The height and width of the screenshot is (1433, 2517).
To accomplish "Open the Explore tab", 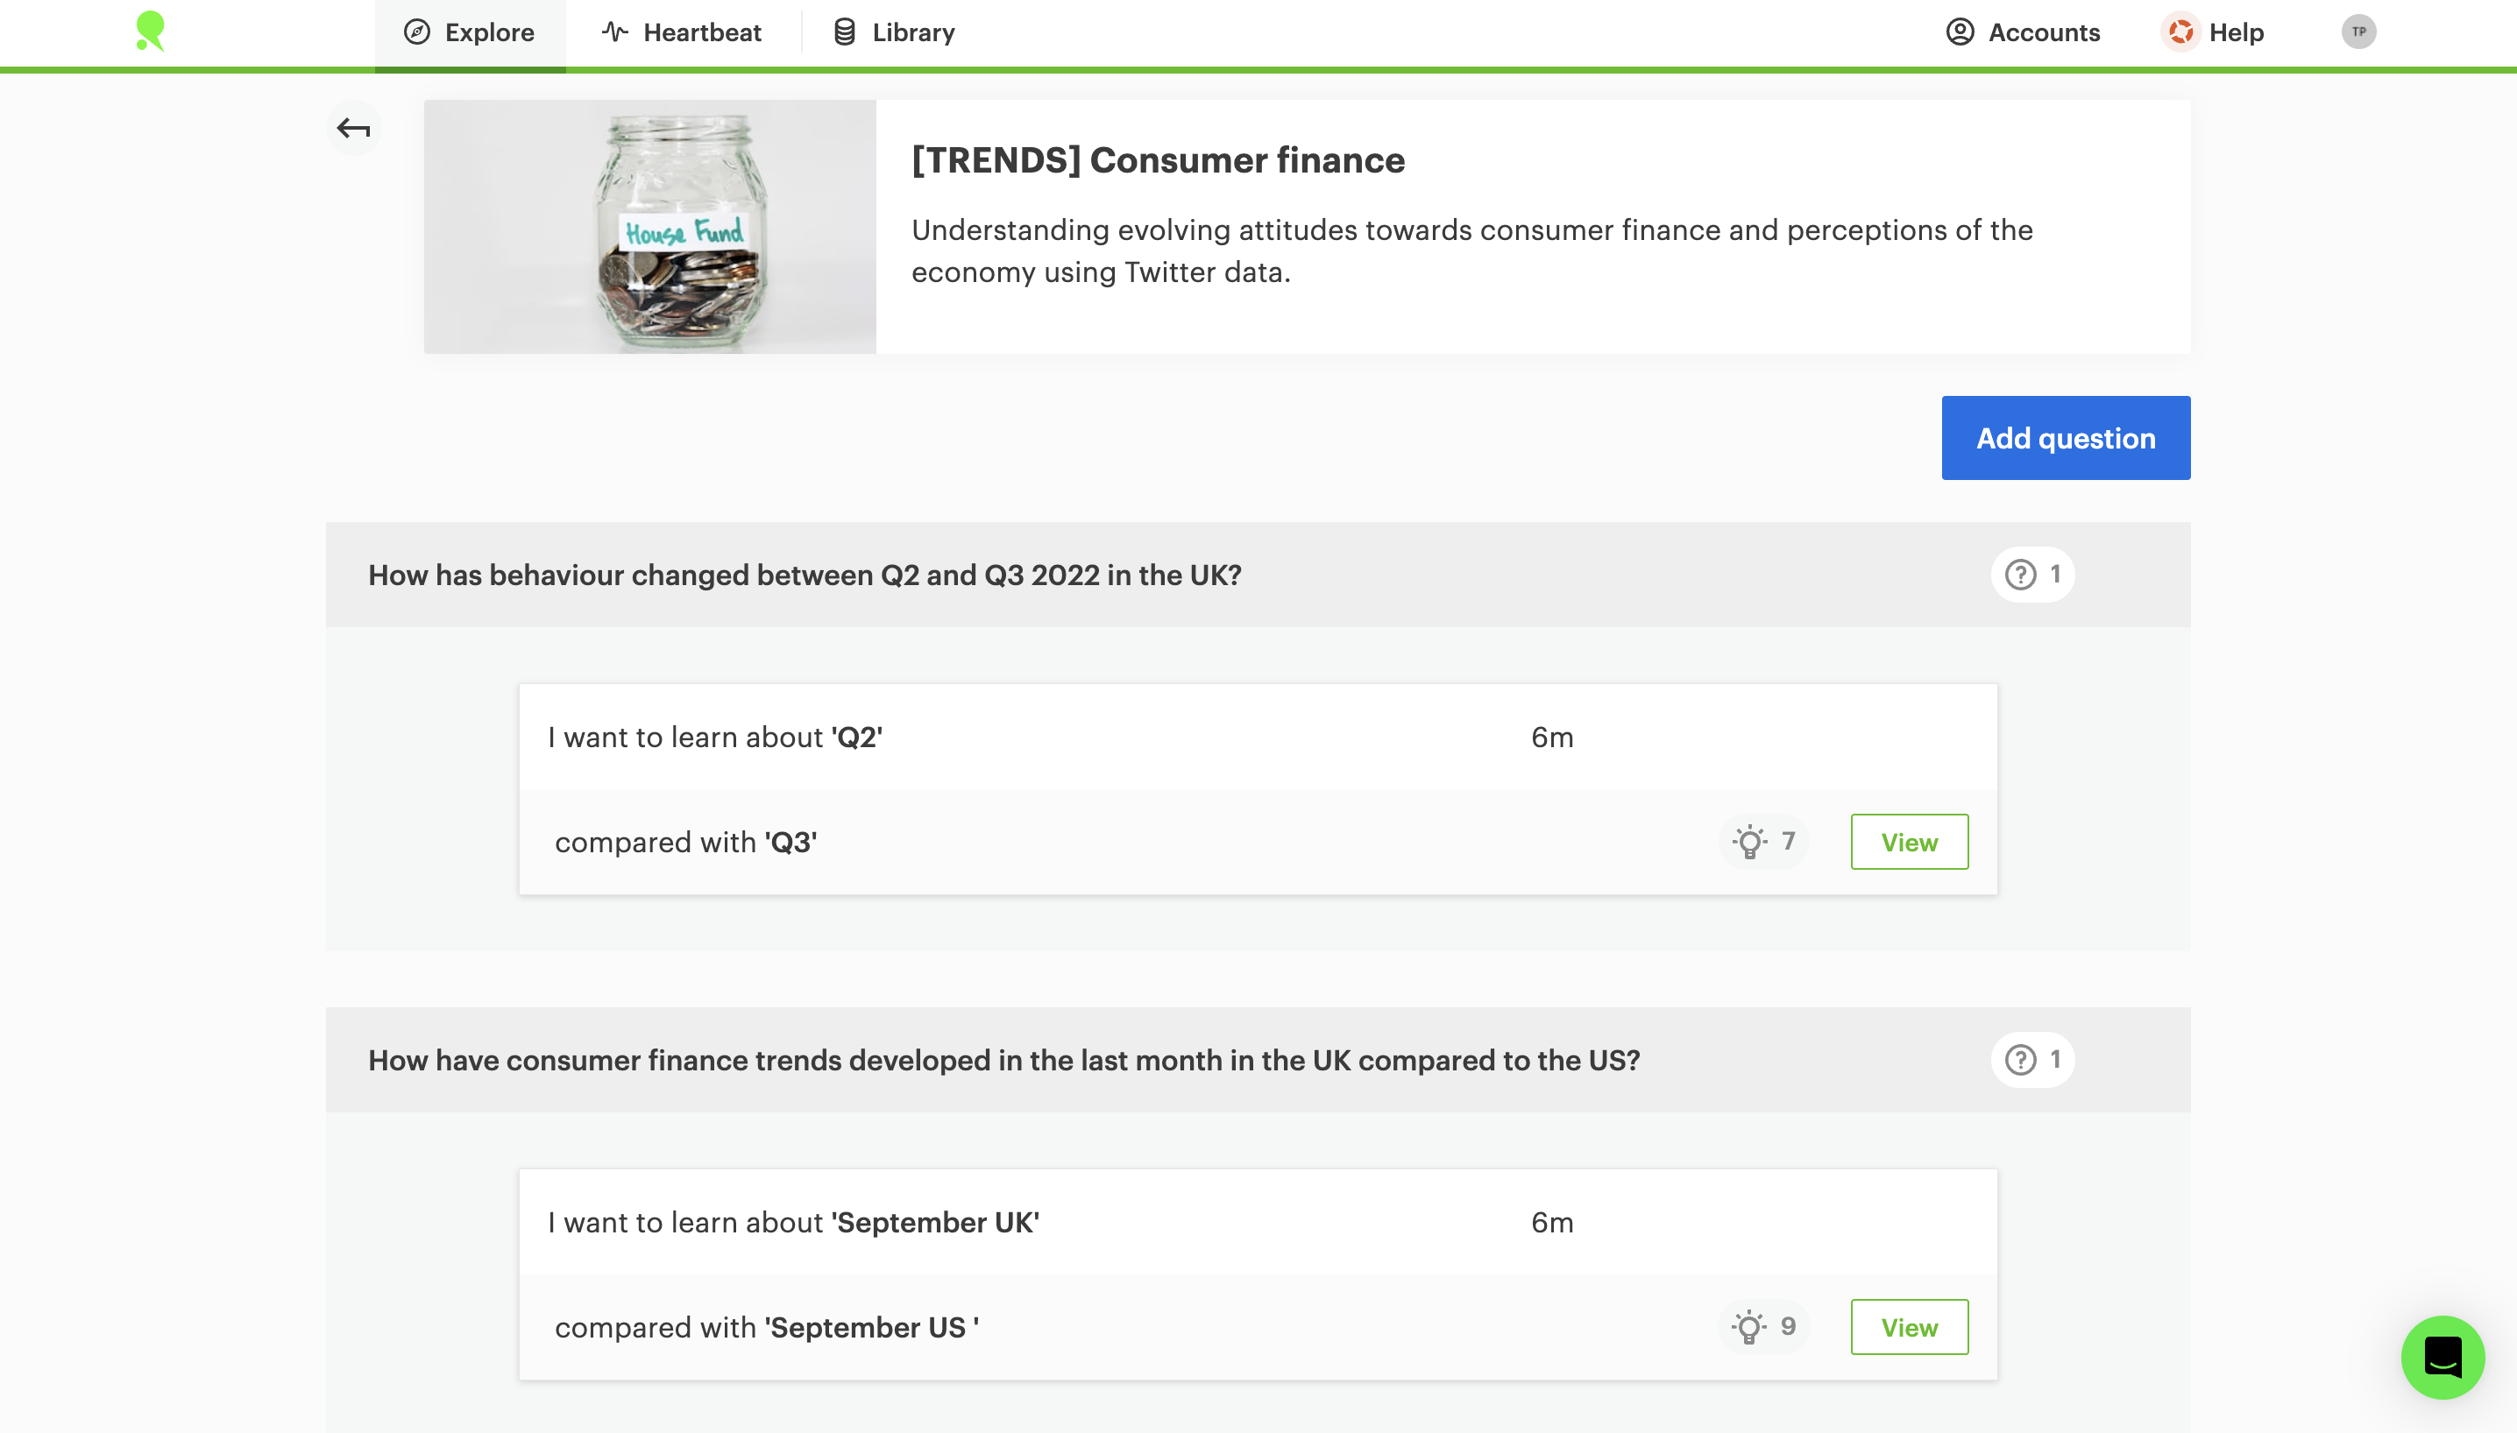I will 470,32.
